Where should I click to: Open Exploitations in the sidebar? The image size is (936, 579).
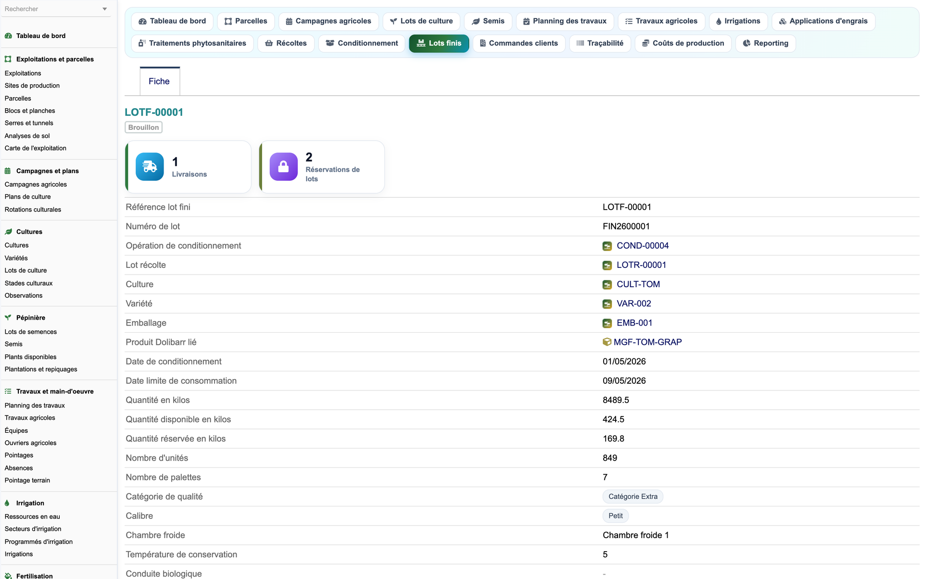[x=23, y=73]
